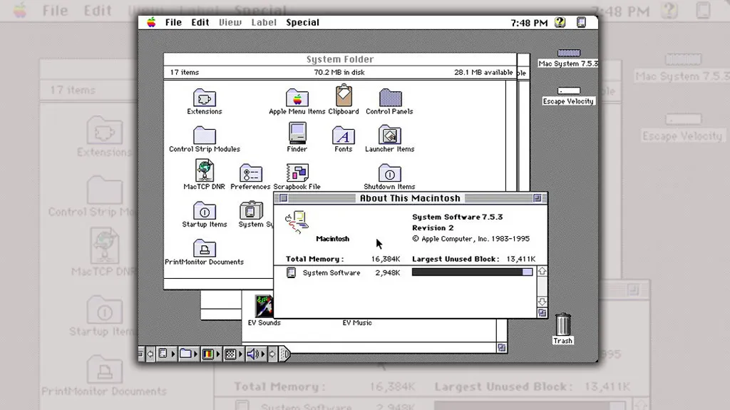Open the Special menu
730x410 pixels.
(302, 22)
